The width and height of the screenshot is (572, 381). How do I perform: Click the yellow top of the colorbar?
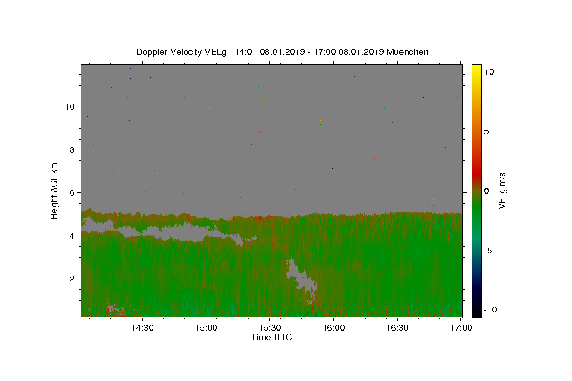[x=477, y=69]
